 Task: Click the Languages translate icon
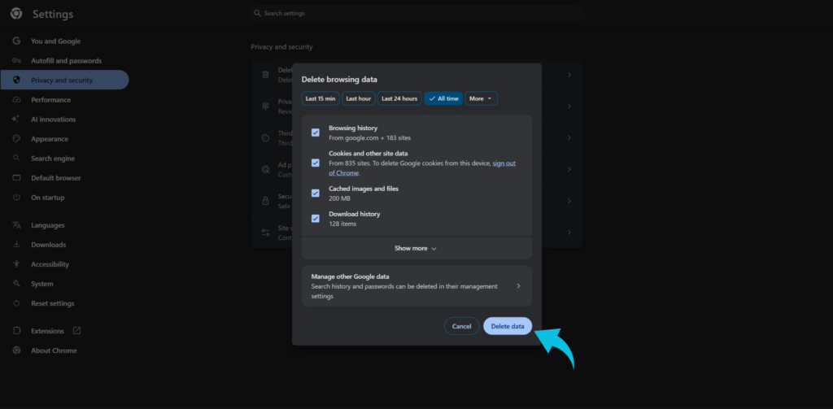16,225
